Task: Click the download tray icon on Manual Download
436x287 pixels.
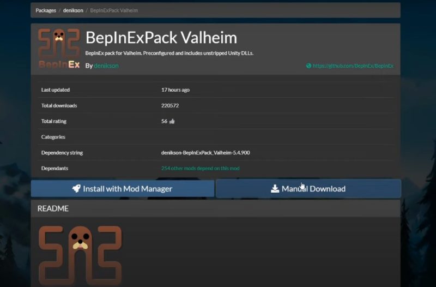Action: point(275,188)
